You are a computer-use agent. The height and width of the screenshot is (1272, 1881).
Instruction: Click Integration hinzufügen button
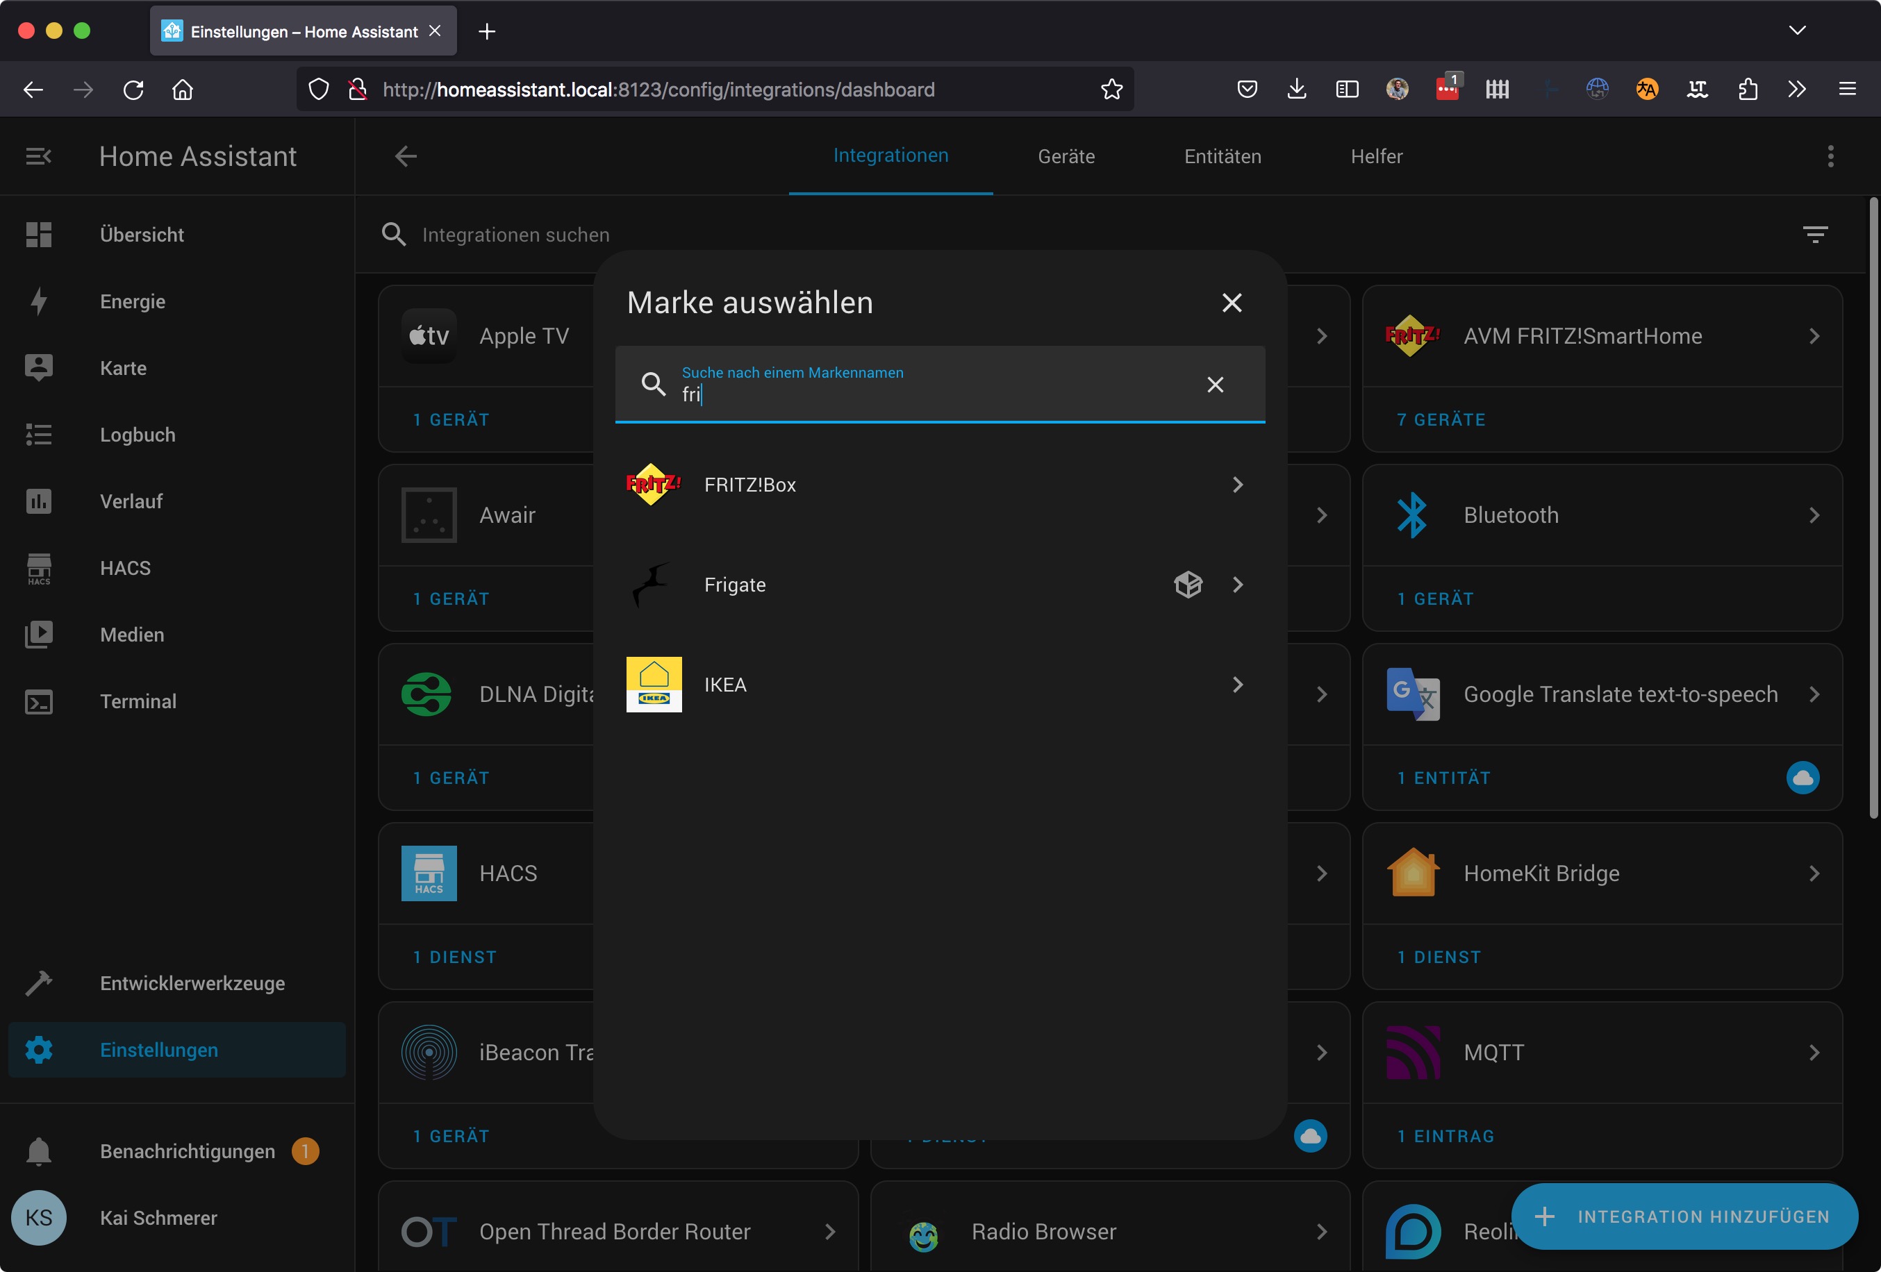[1684, 1216]
